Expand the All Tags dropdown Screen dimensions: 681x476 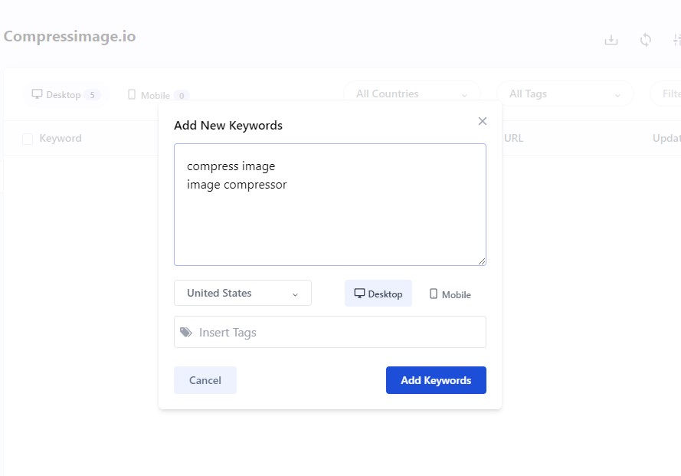tap(565, 93)
